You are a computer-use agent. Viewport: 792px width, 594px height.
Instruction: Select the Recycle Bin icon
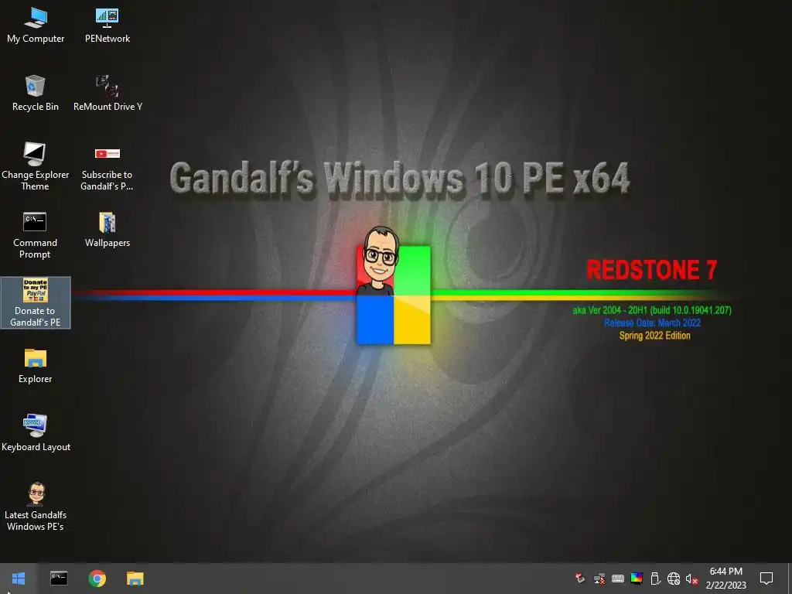point(36,94)
